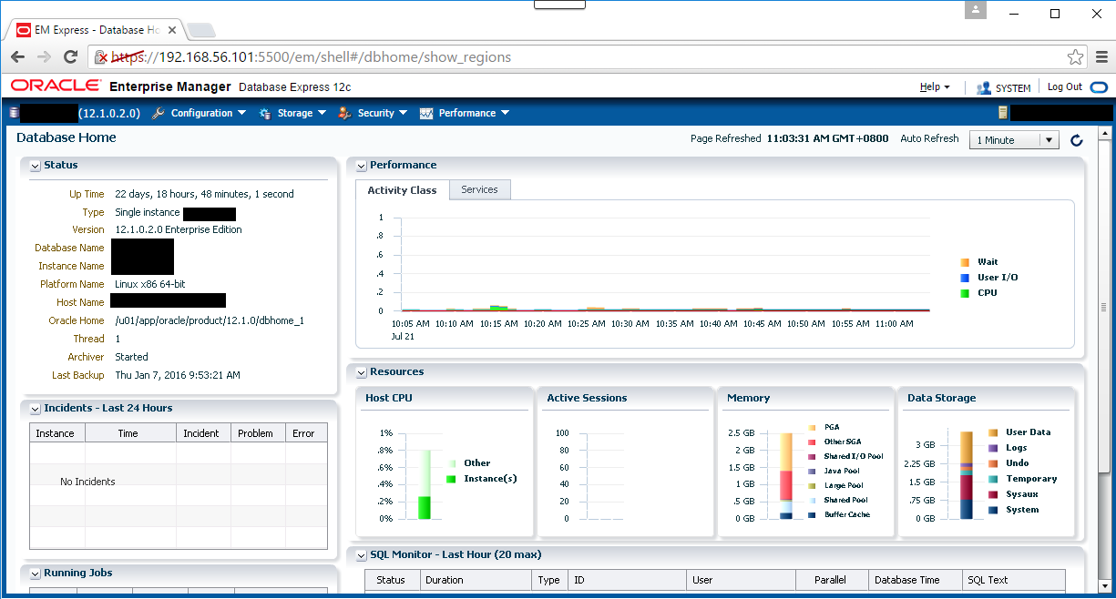Click the User column header in SQL Monitor

coord(741,580)
